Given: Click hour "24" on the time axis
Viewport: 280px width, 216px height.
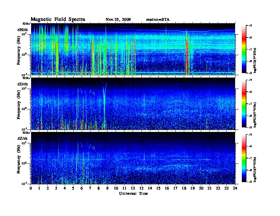Looking at the screenshot, I should click(x=235, y=188).
